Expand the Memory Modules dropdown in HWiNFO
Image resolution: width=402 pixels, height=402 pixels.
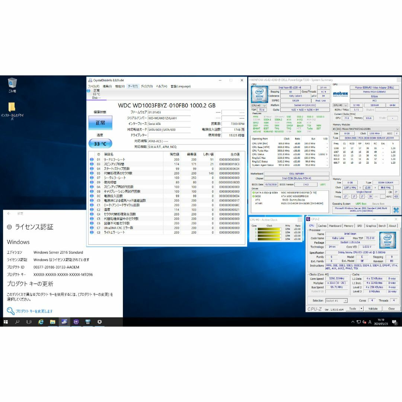tap(366, 129)
